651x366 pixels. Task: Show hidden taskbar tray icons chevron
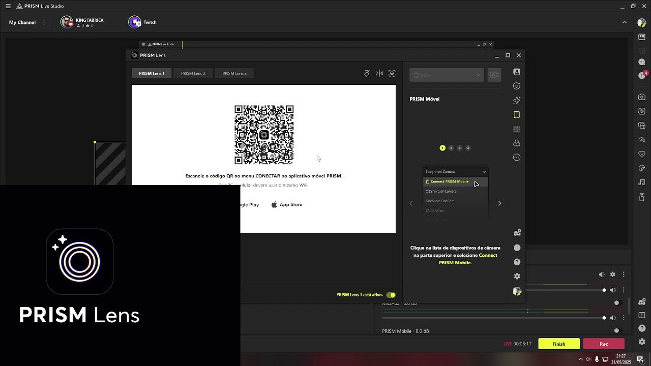[581, 359]
